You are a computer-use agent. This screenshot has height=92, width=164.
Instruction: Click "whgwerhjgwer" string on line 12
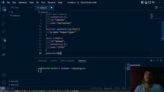tap(68, 32)
